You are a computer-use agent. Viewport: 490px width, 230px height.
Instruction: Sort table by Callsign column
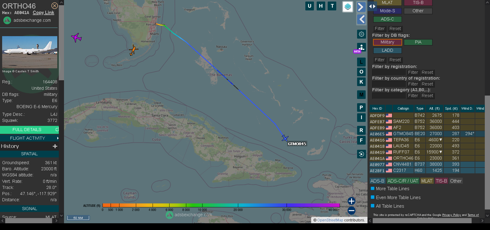coord(403,108)
